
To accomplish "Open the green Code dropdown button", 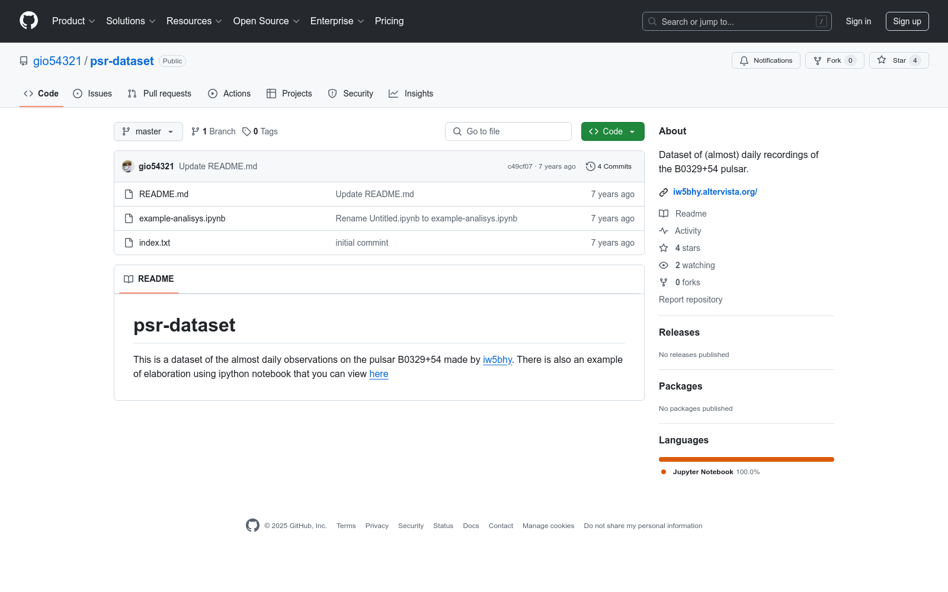I will click(x=613, y=131).
